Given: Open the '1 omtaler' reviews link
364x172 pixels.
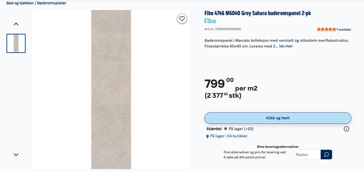Looking at the screenshot, I should pos(344,30).
